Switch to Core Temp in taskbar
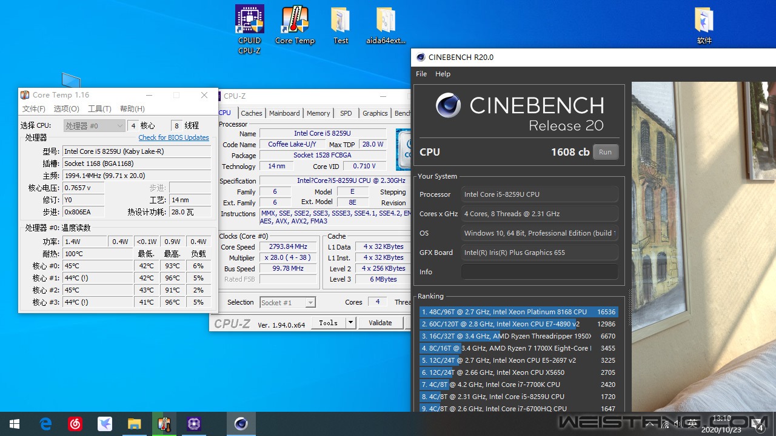Image resolution: width=776 pixels, height=436 pixels. (164, 424)
